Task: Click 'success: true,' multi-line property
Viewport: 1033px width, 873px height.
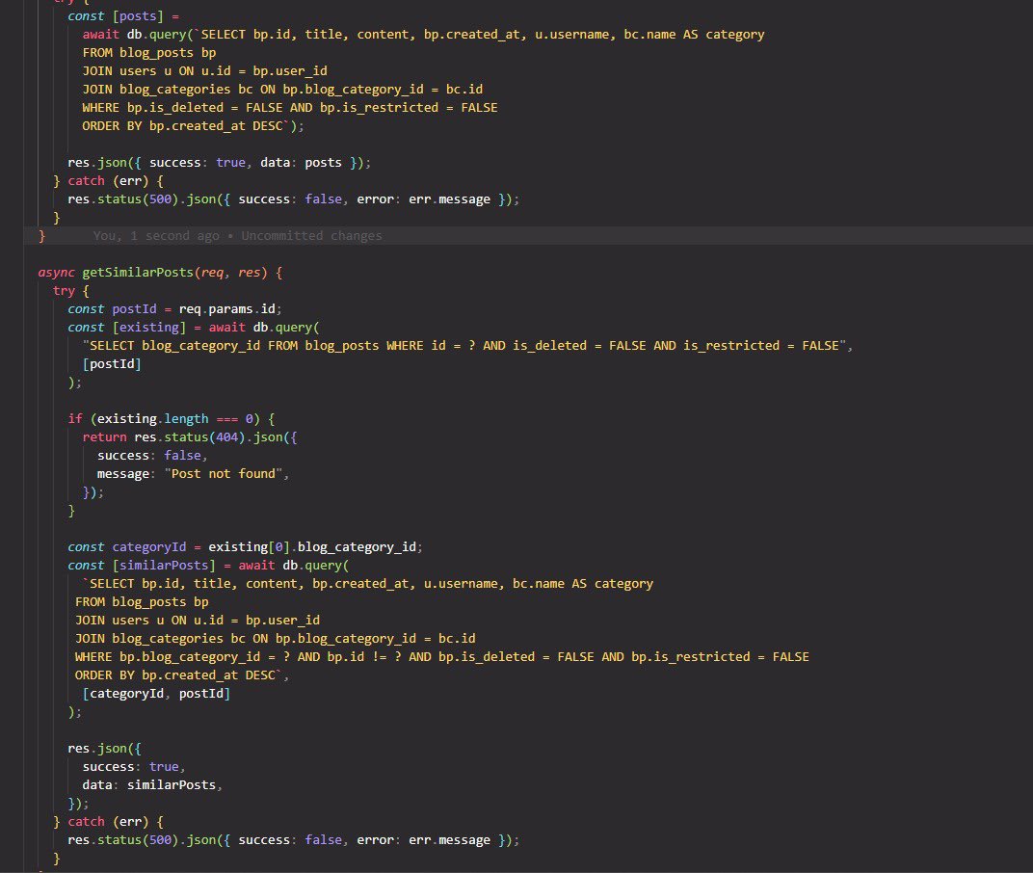Action: [134, 767]
